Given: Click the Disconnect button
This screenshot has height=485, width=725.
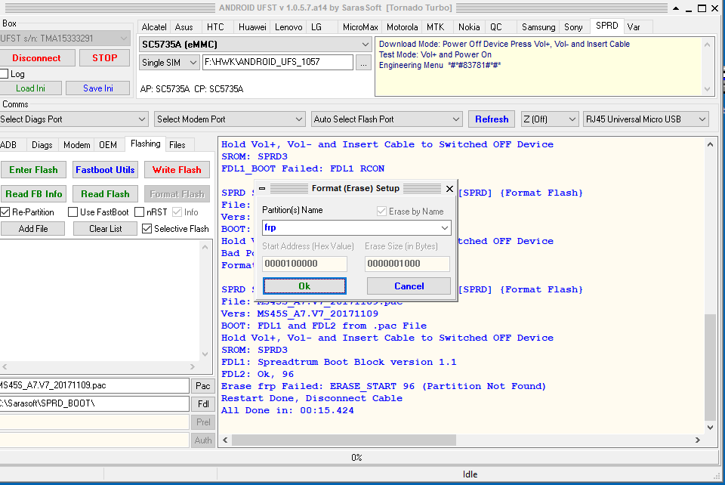Looking at the screenshot, I should pos(36,58).
